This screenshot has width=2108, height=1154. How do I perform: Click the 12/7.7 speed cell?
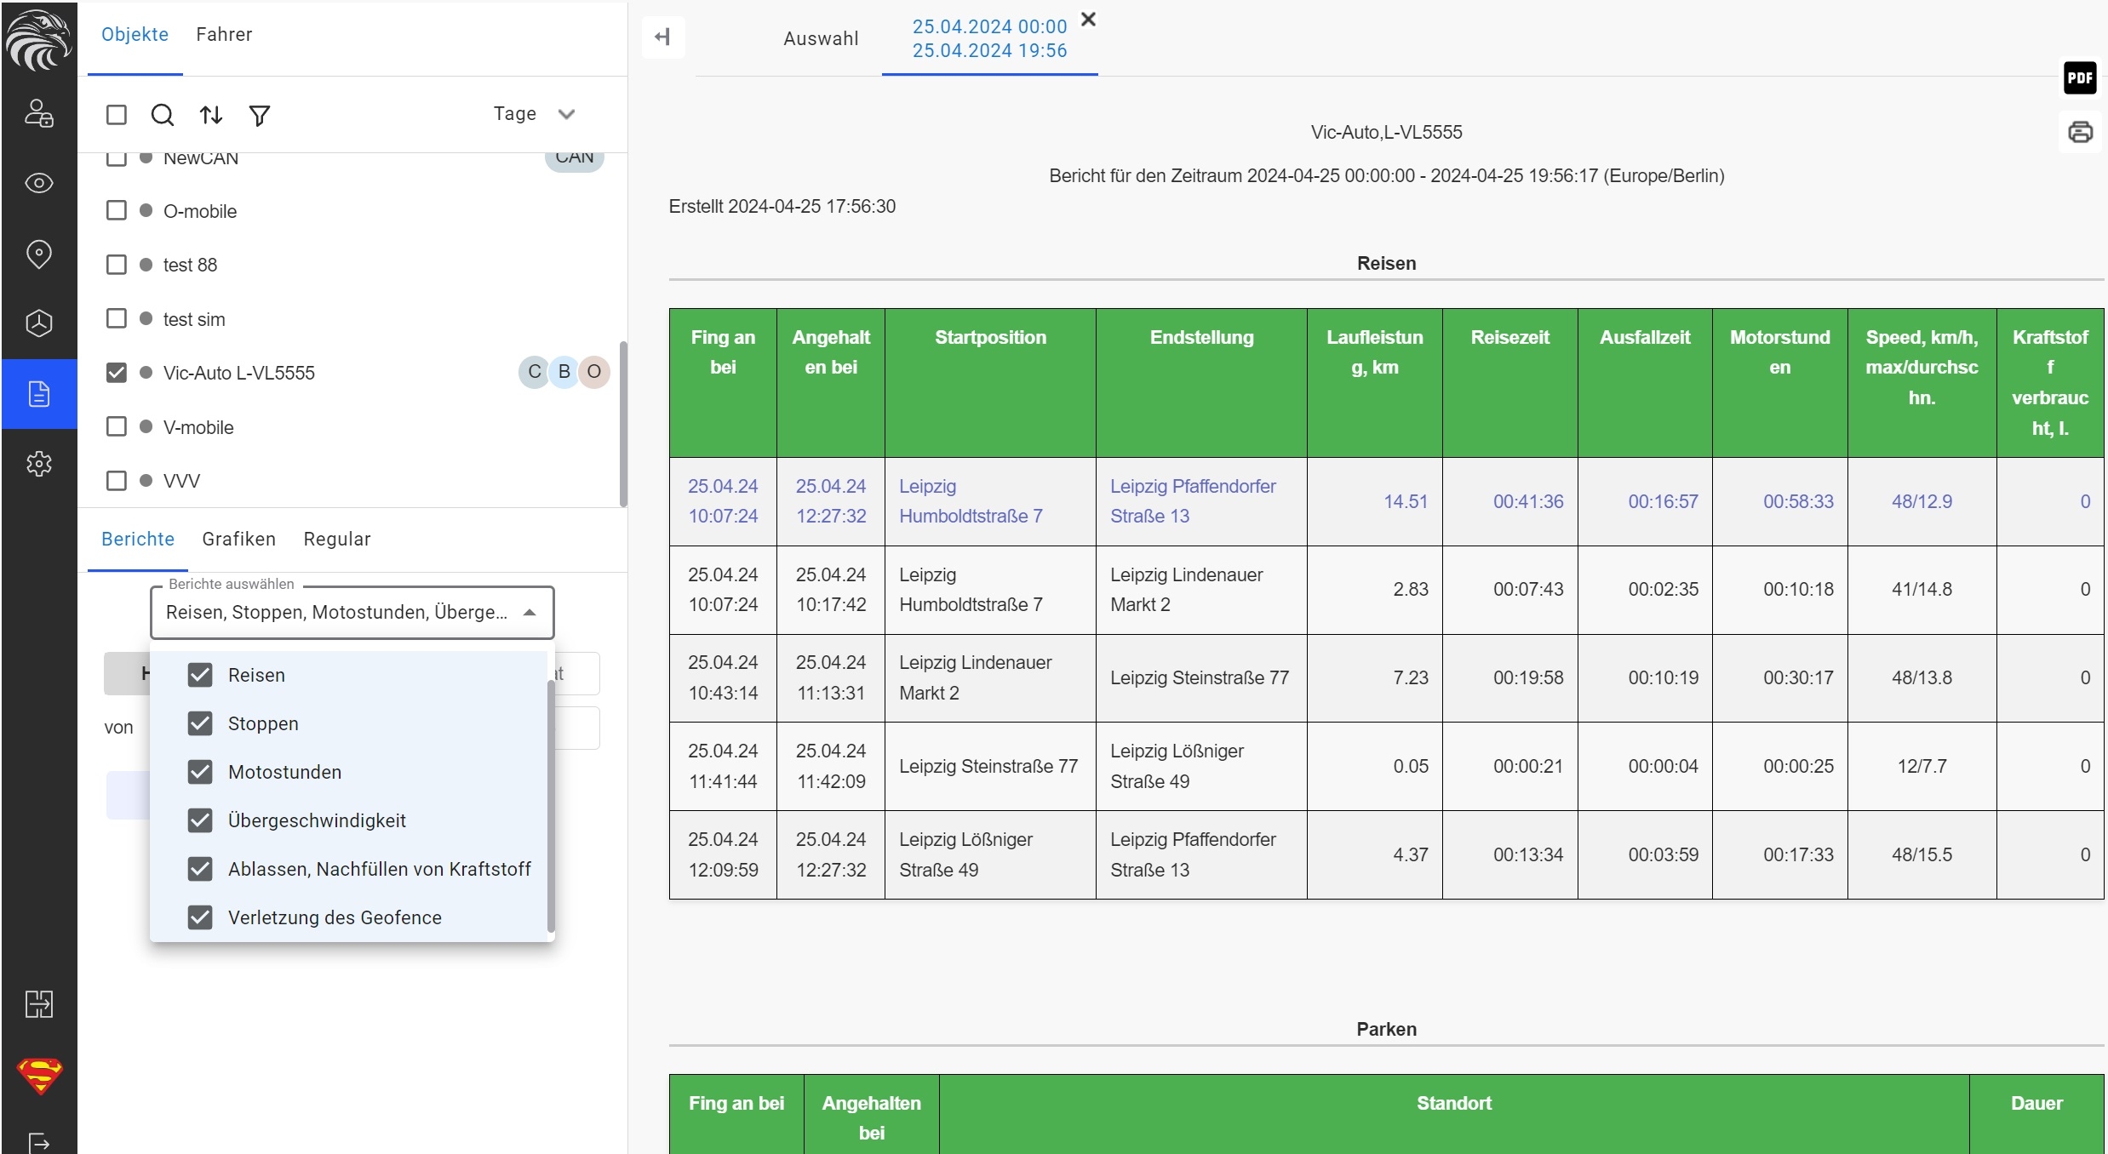pyautogui.click(x=1922, y=766)
